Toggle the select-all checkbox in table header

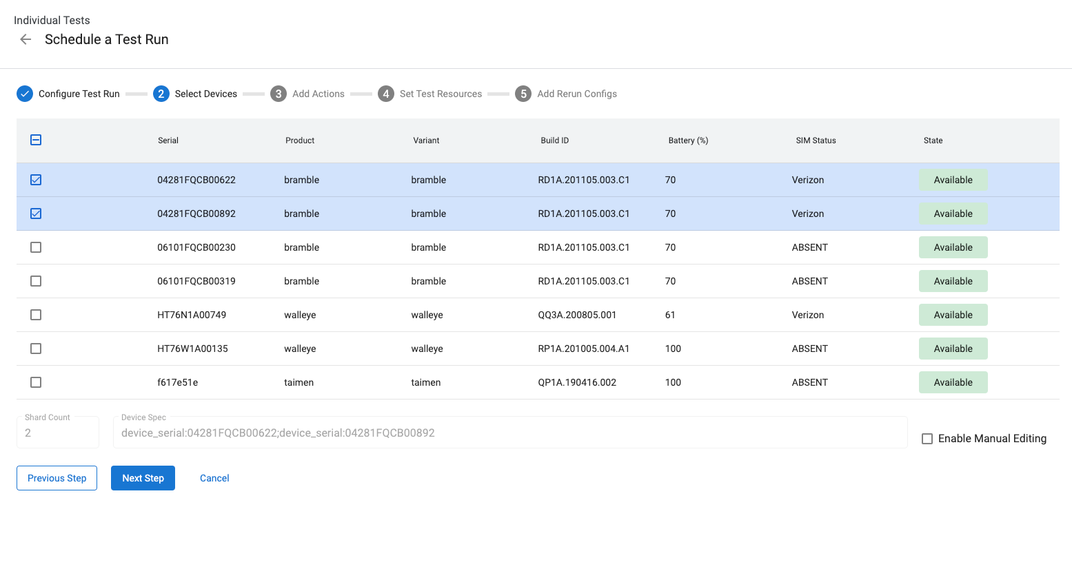pyautogui.click(x=36, y=140)
